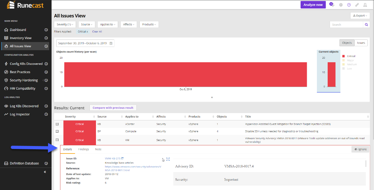Screen dimensions: 374x190
Task: Click the advisory pane scrollbar
Action: point(366,164)
